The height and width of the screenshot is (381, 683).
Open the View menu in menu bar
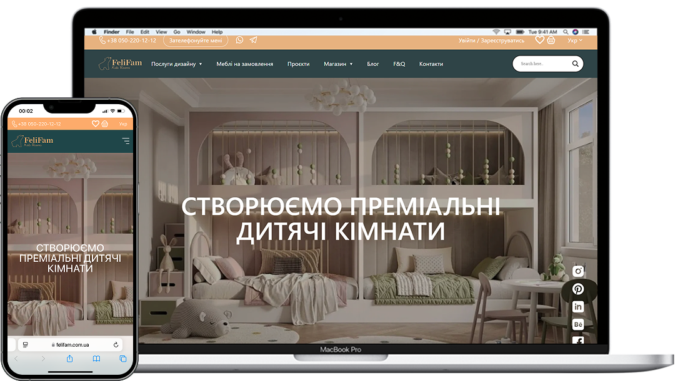[x=161, y=32]
